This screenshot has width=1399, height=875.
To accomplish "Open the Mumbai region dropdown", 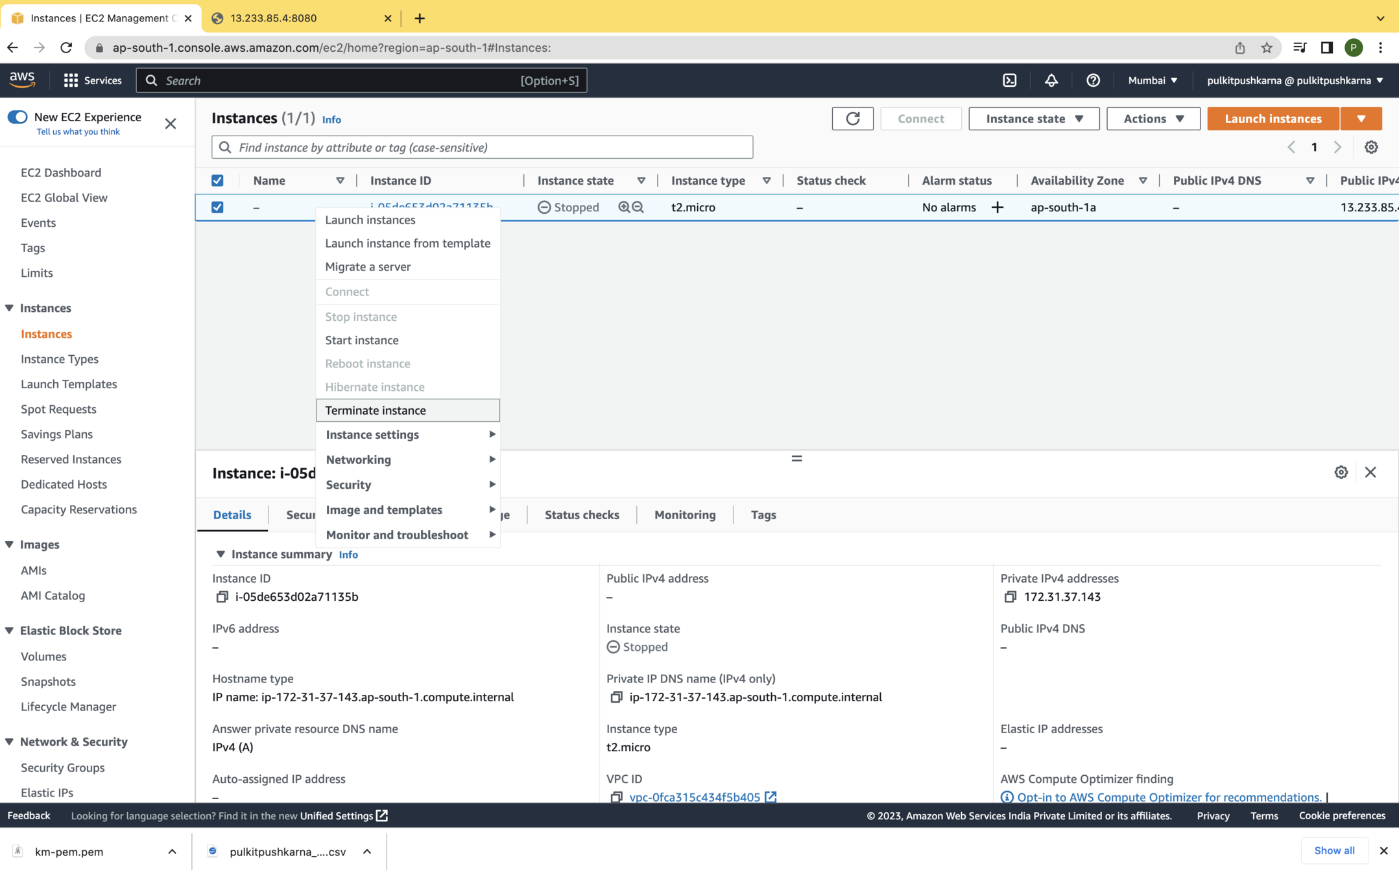I will 1152,80.
